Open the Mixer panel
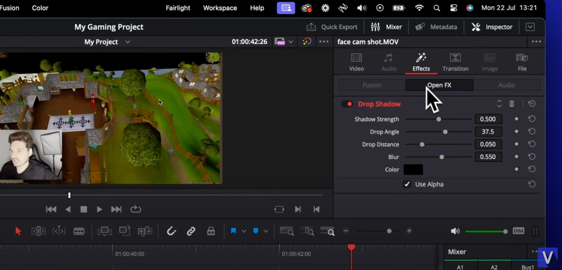This screenshot has width=562, height=270. coord(386,27)
